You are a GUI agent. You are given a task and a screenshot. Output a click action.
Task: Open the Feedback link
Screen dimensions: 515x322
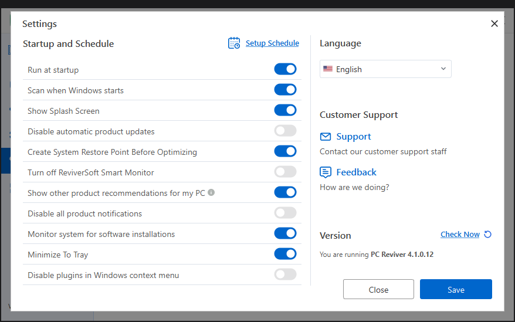[x=356, y=172]
